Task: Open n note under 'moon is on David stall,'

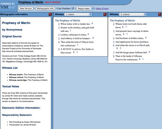Action: pyautogui.click(x=120, y=48)
